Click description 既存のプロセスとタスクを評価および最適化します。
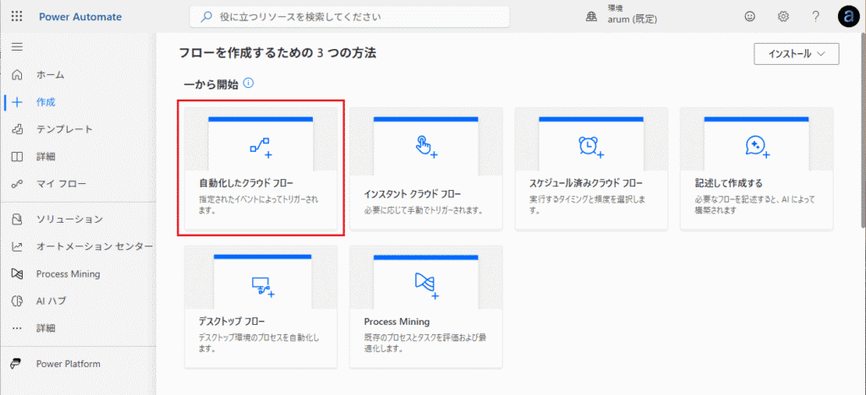 [425, 342]
